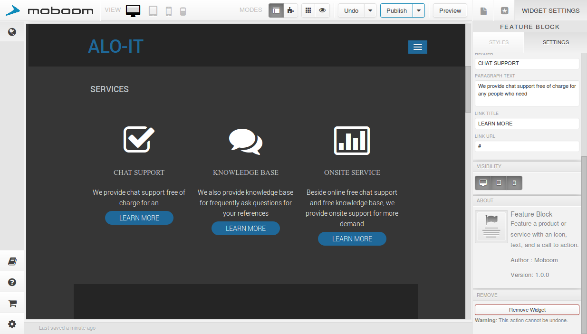The width and height of the screenshot is (587, 334).
Task: Click the page document icon in top bar
Action: [x=483, y=11]
